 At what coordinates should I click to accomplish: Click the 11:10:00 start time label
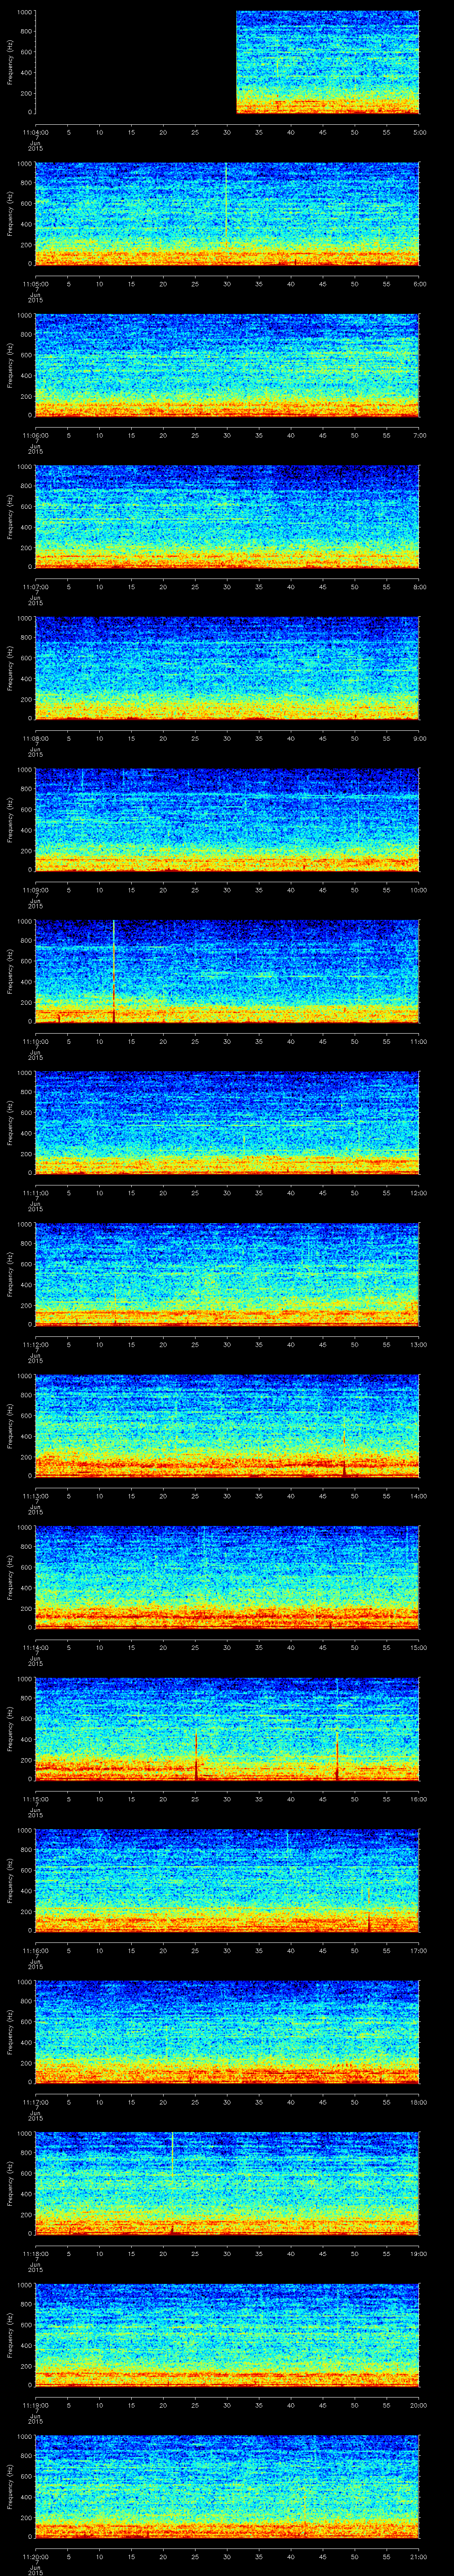[x=36, y=1042]
